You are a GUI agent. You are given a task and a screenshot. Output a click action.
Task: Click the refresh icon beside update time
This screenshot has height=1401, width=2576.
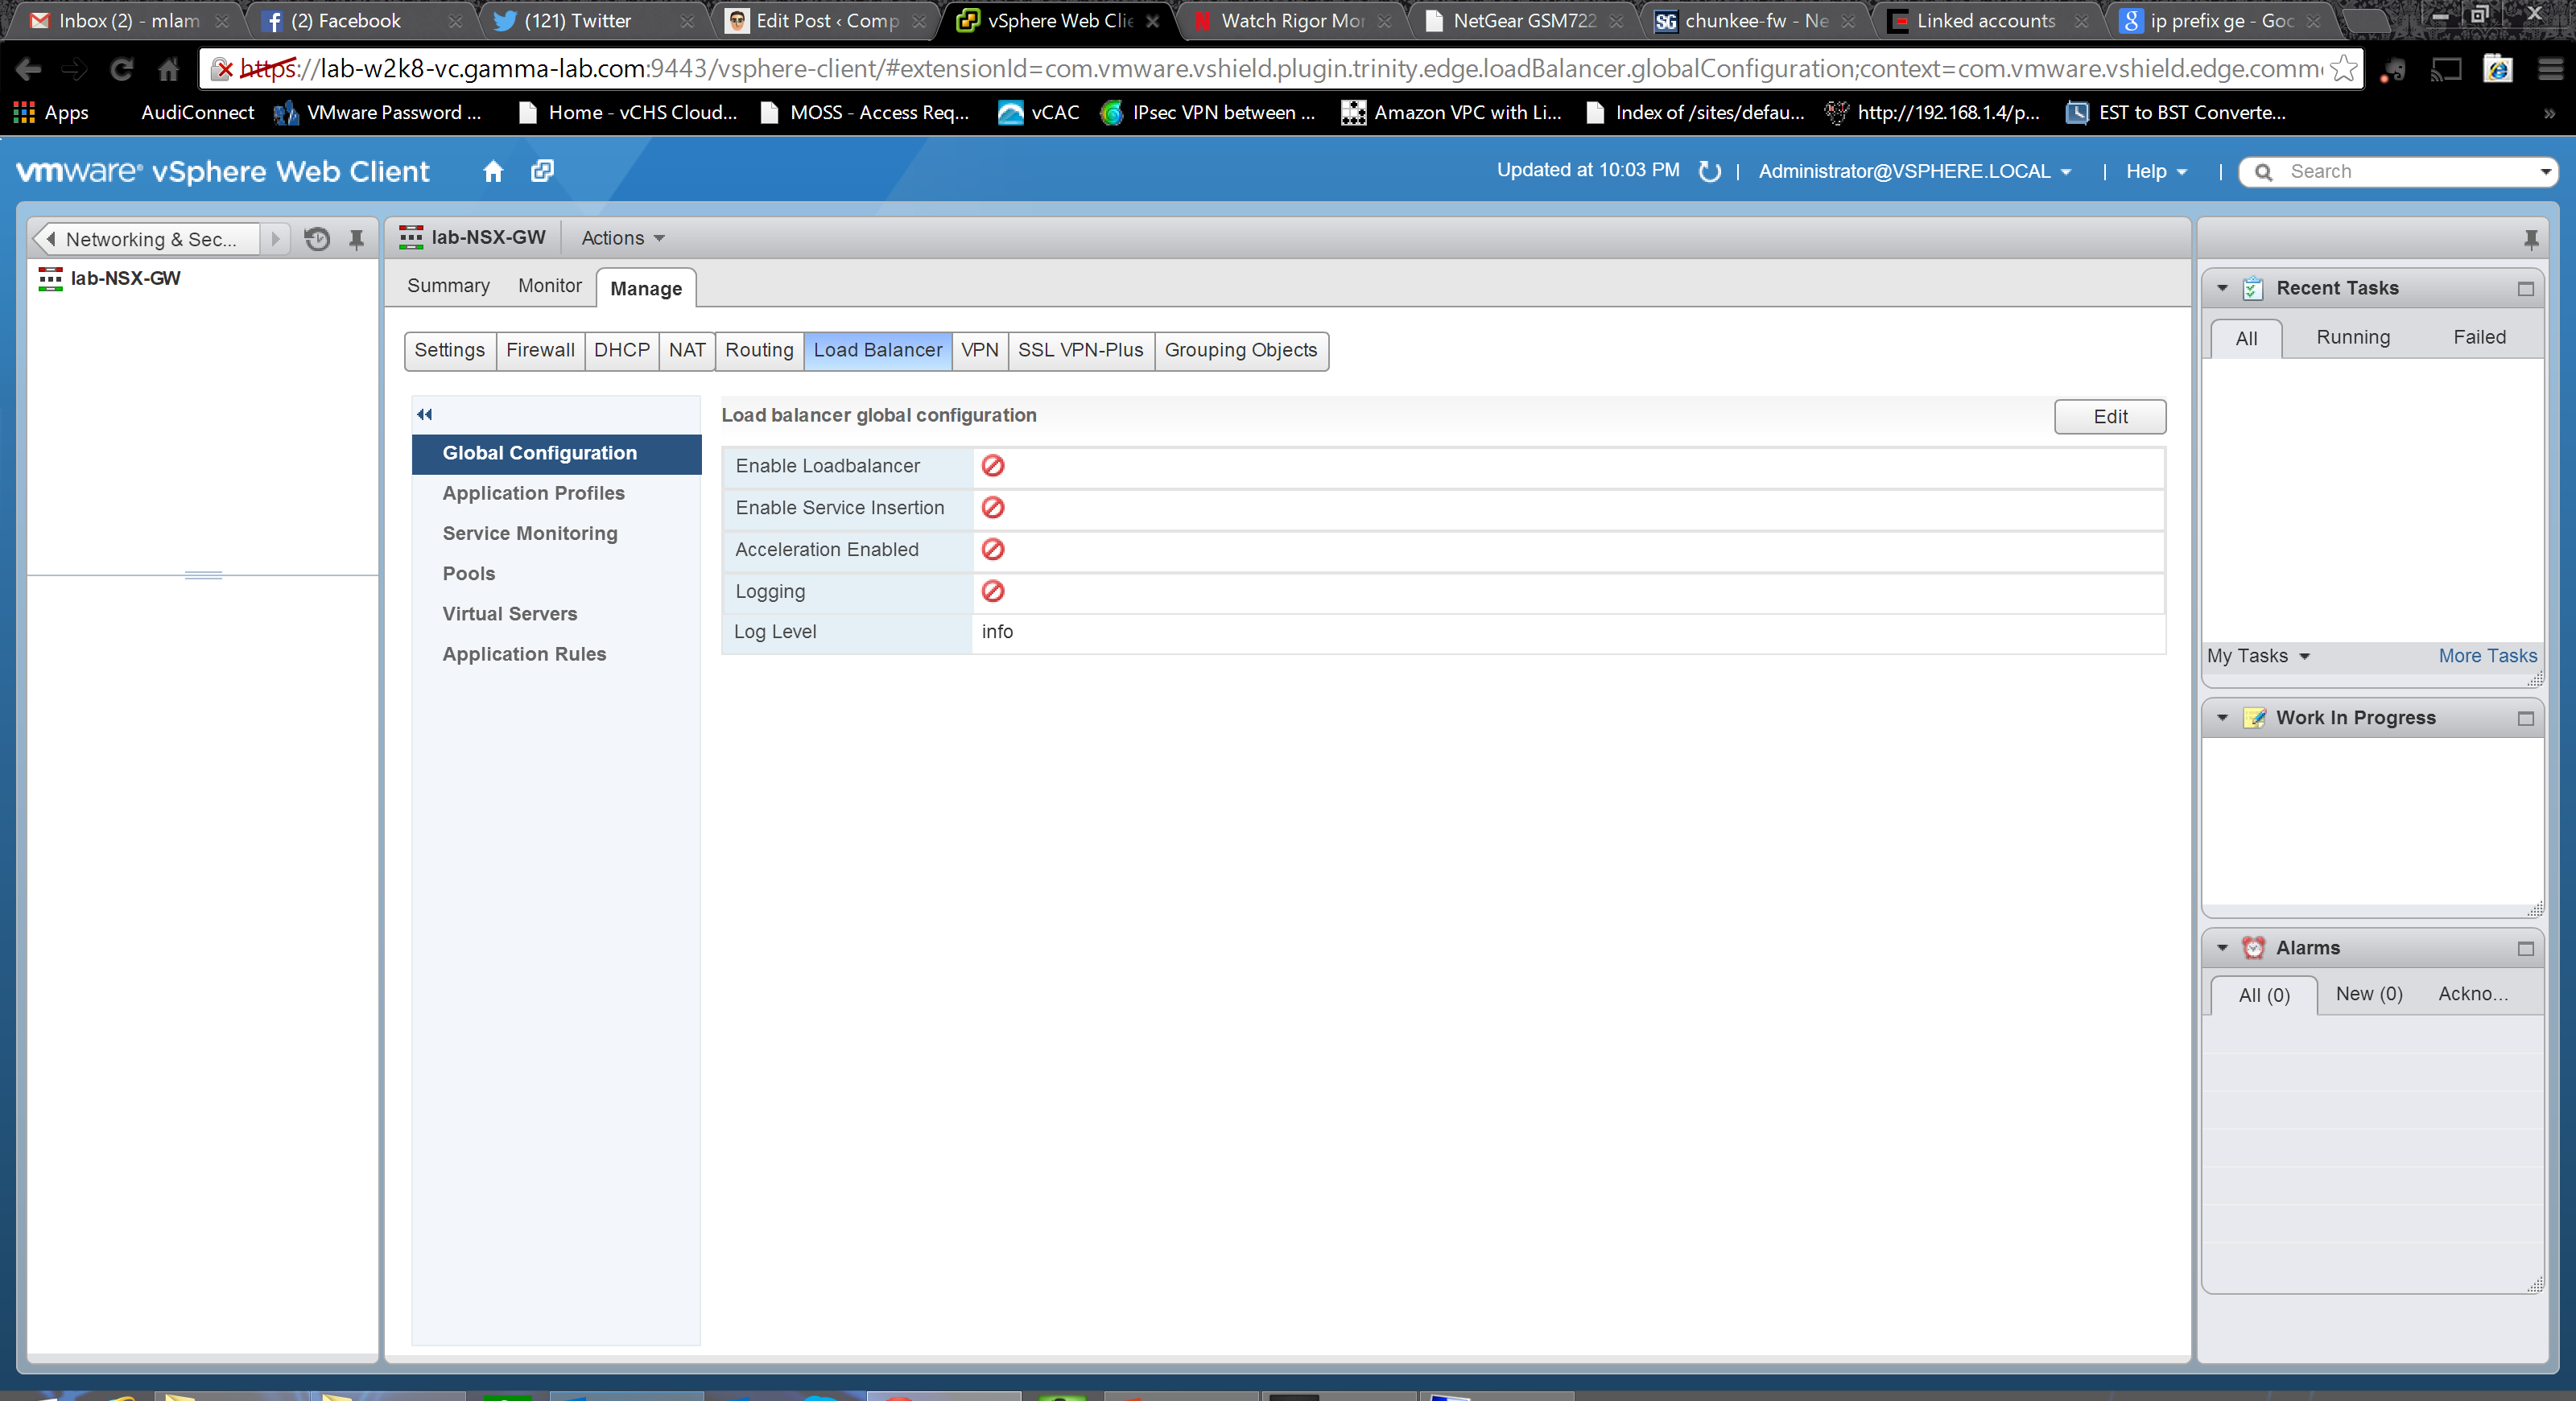coord(1710,172)
